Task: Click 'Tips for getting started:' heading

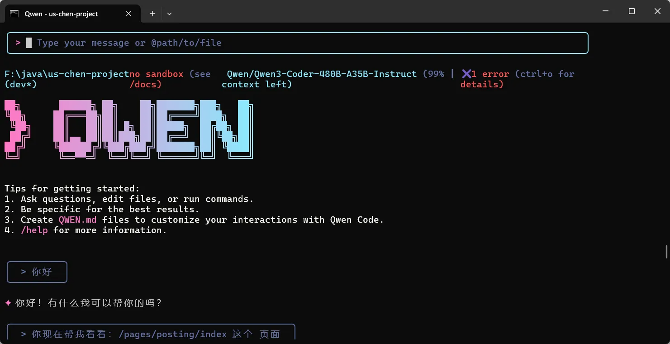Action: coord(72,188)
